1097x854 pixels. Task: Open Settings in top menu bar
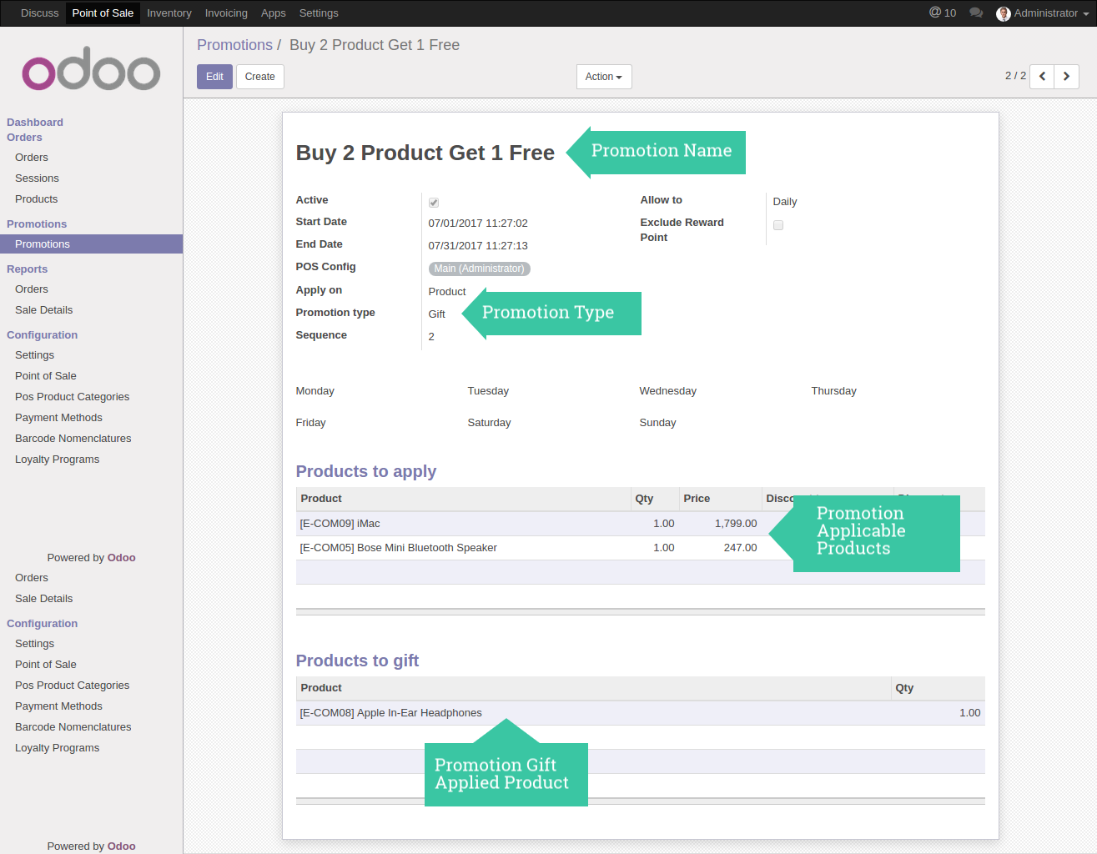[x=319, y=13]
